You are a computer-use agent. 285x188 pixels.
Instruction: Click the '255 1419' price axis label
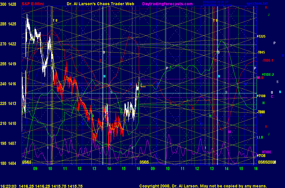pyautogui.click(x=8, y=64)
